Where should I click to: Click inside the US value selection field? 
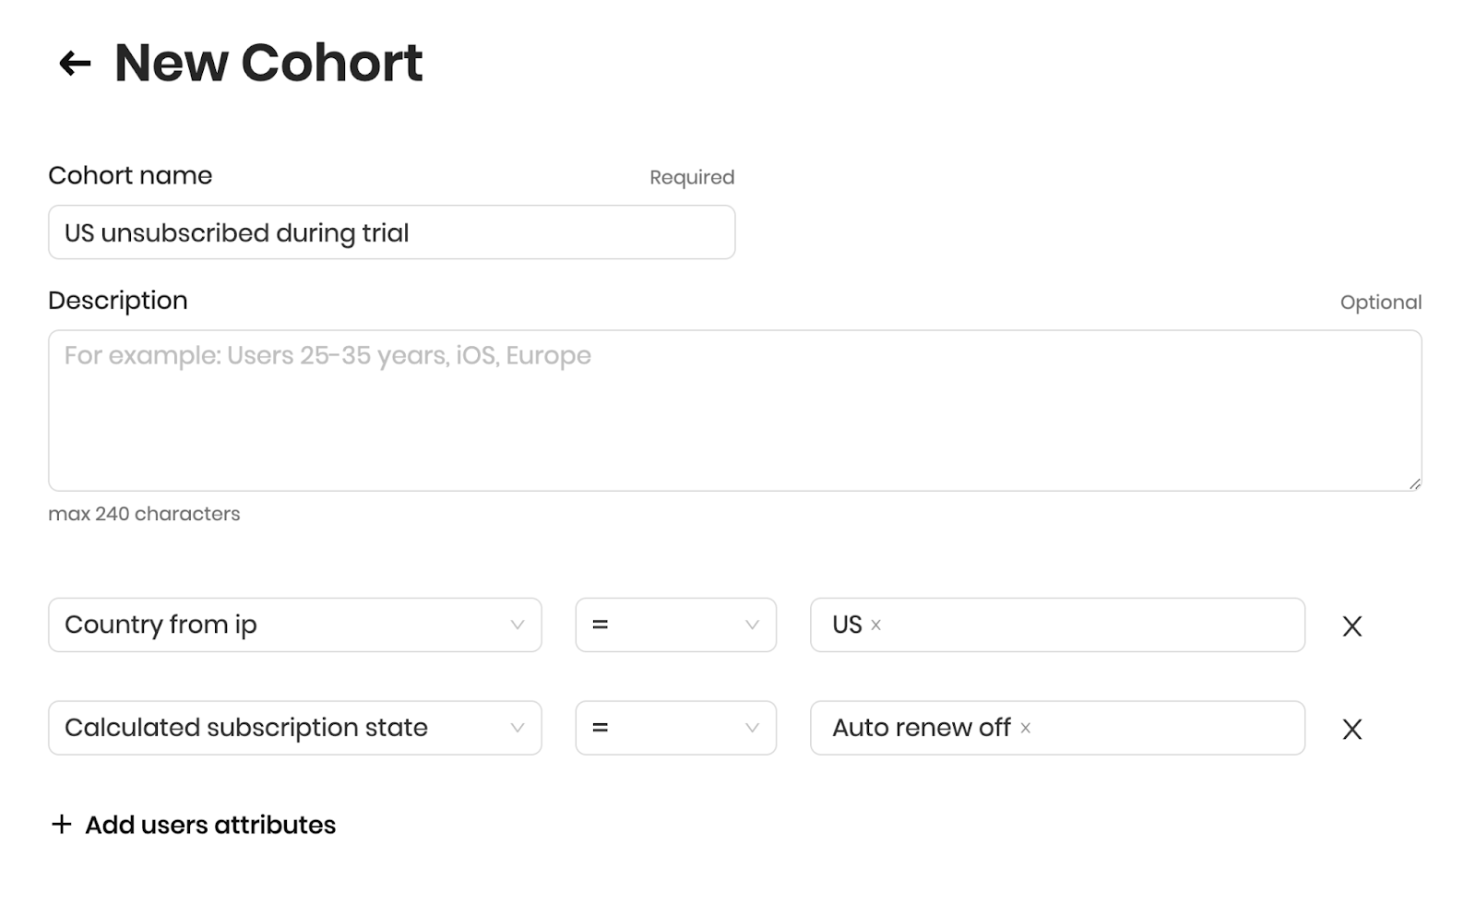(x=1057, y=625)
